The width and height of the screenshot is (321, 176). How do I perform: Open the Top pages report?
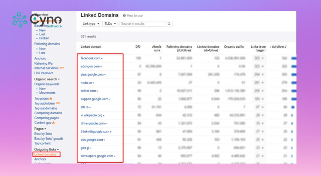click(x=41, y=99)
